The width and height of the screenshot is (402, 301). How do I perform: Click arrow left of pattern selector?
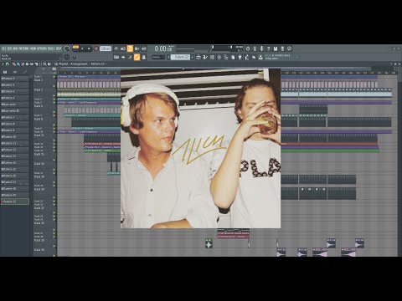pyautogui.click(x=168, y=57)
